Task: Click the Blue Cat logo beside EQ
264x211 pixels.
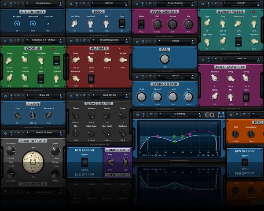Action: coord(221,115)
